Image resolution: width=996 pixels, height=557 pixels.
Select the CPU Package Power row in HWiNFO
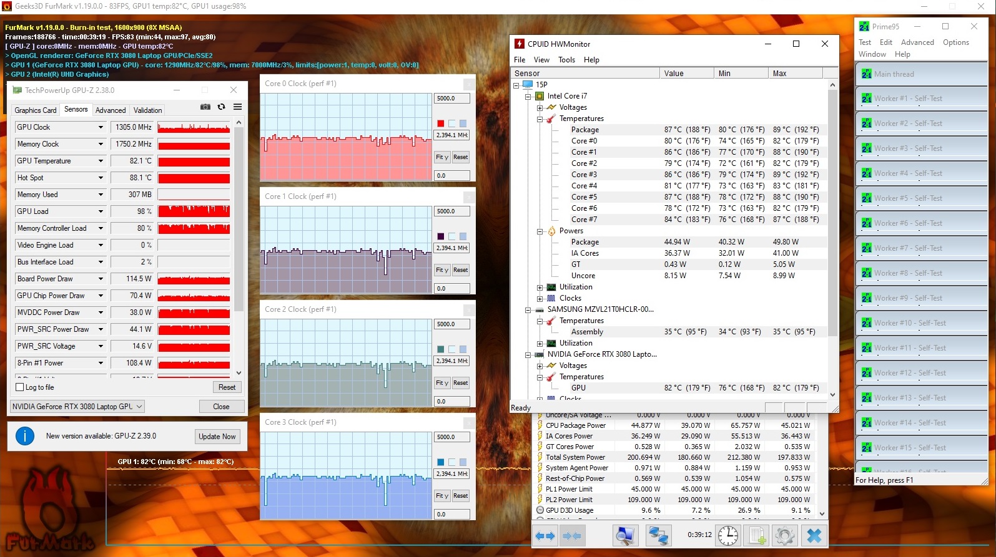pyautogui.click(x=674, y=425)
